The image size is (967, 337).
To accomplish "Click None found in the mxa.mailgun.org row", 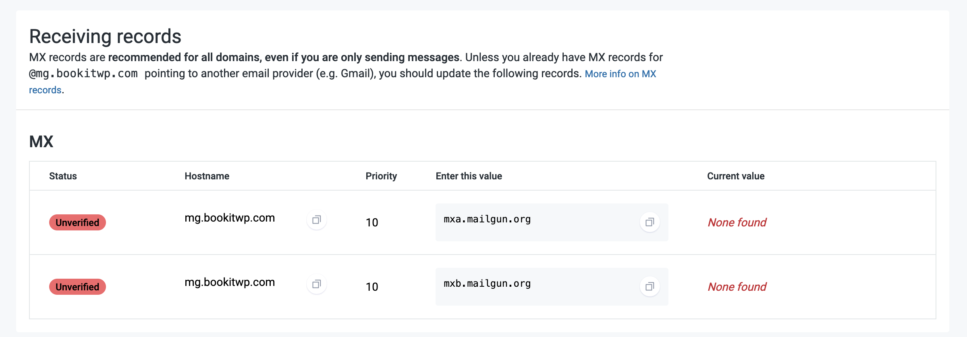I will click(x=737, y=222).
